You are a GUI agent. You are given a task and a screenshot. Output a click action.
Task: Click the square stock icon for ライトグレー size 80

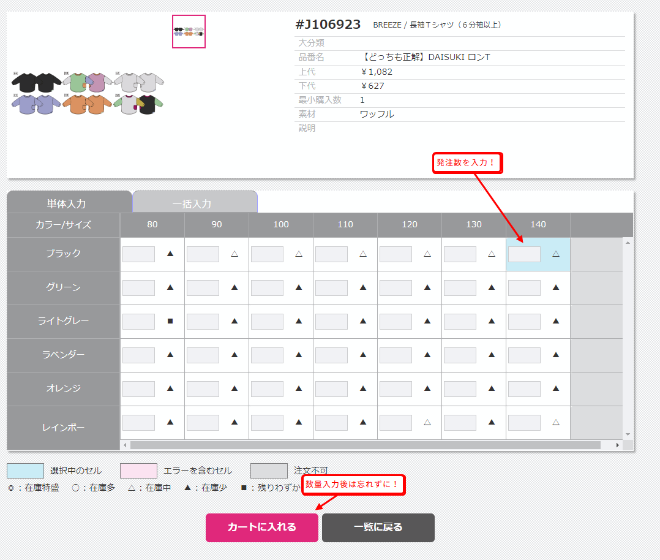pyautogui.click(x=170, y=321)
